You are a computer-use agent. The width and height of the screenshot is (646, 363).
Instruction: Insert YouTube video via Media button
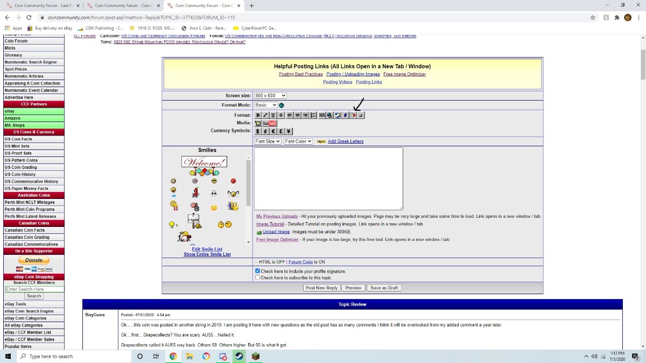coord(269,123)
